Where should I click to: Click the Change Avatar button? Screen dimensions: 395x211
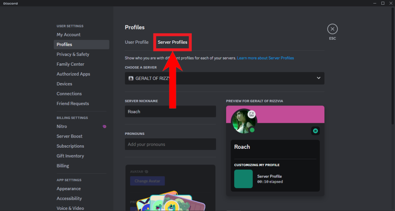pyautogui.click(x=147, y=181)
